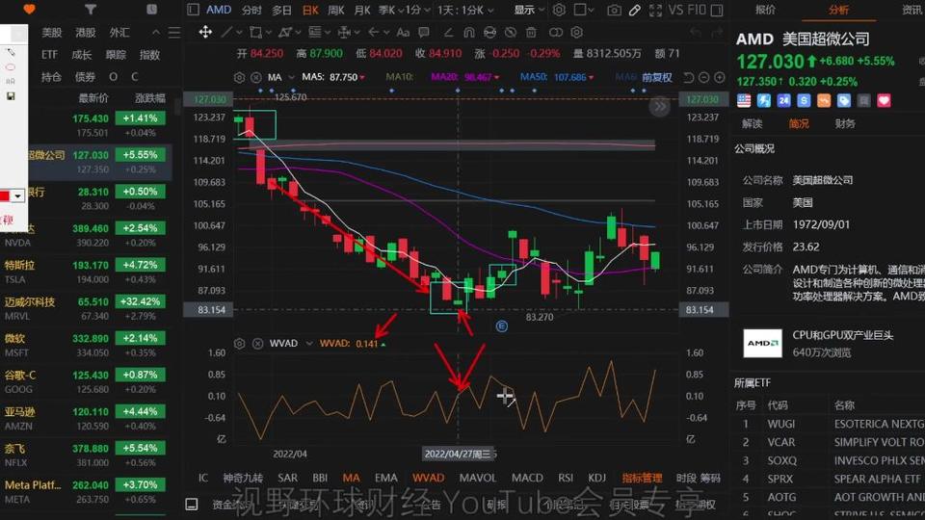This screenshot has height=520, width=925.
Task: Open the filter funnel icon
Action: pyautogui.click(x=91, y=10)
